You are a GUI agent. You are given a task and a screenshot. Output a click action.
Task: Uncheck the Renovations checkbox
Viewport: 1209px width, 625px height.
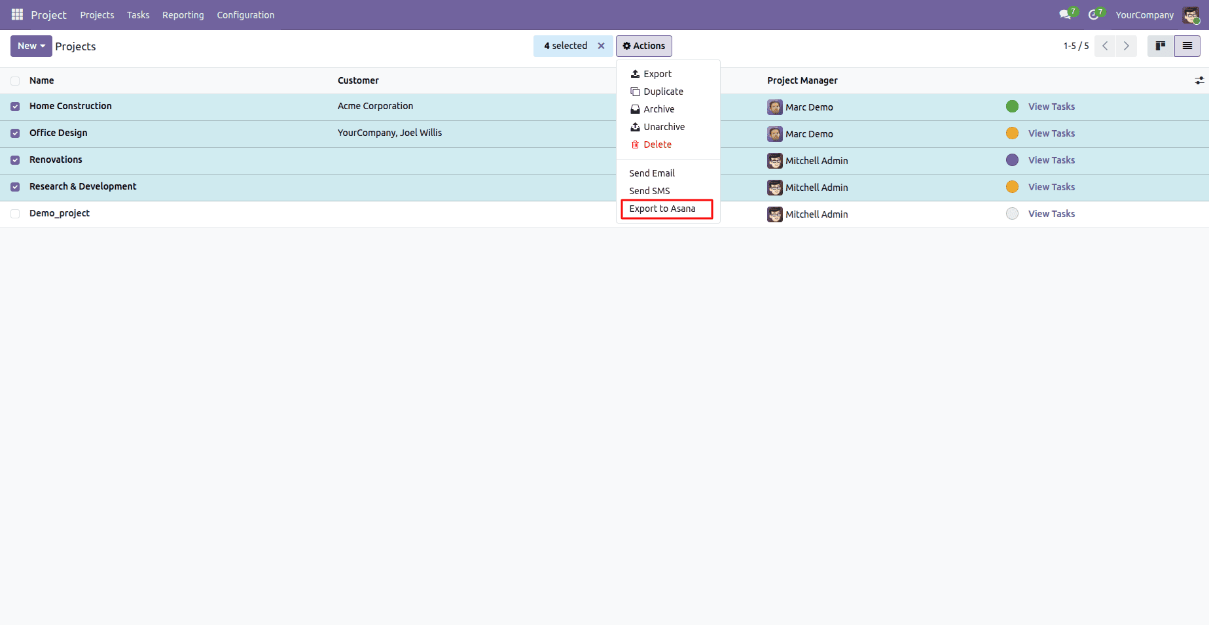coord(15,160)
